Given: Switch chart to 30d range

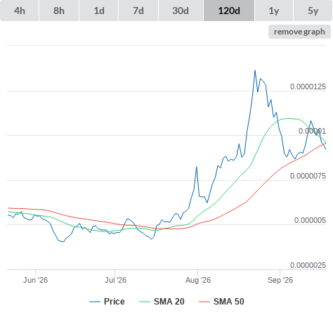Looking at the screenshot, I should point(181,11).
